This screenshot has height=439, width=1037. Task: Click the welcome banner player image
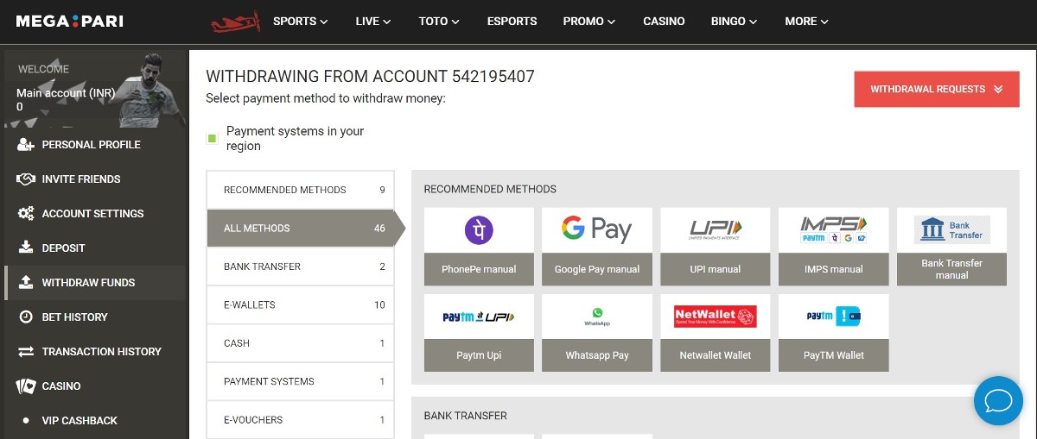pyautogui.click(x=151, y=88)
